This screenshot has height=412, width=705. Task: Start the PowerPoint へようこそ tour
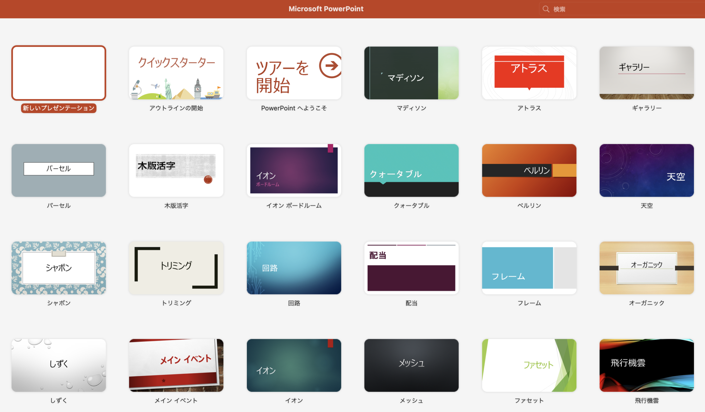pyautogui.click(x=294, y=73)
